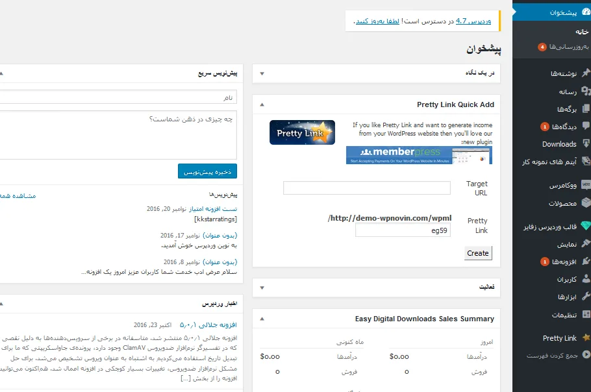The height and width of the screenshot is (392, 591).
Task: Click the box icon beside محصولات
Action: (x=586, y=202)
